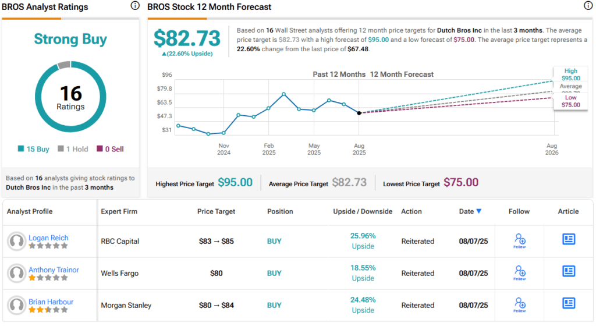This screenshot has height=326, width=596.
Task: Open article for Wells Fargo rating
Action: coord(569,271)
